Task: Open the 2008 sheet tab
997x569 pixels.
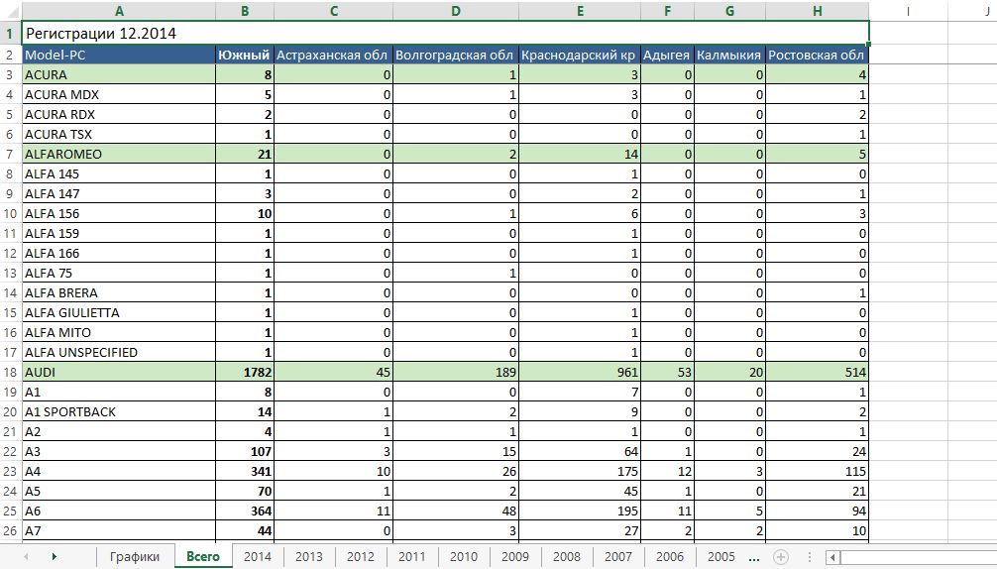Action: click(567, 556)
